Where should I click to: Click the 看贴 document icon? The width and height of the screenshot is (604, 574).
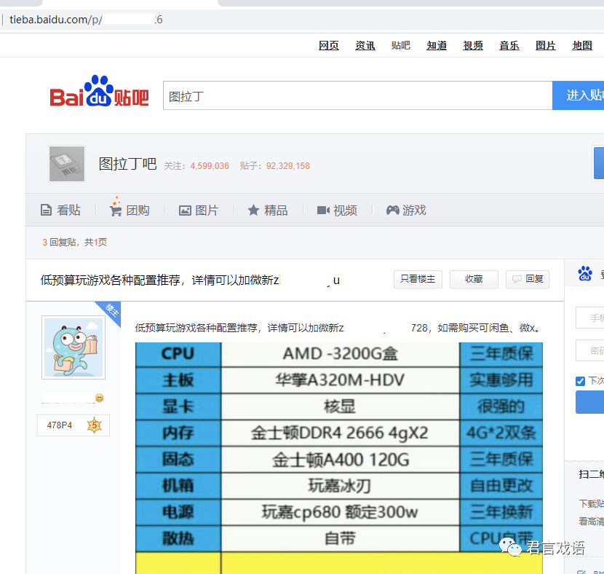[x=46, y=210]
